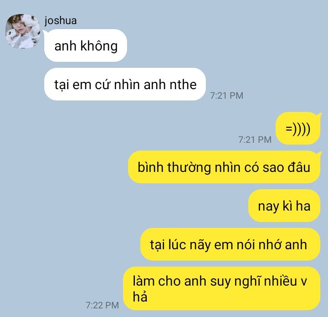Image resolution: width=328 pixels, height=317 pixels.
Task: Select the "tại lúc nãy em nói nhớ anh" bubble
Action: [231, 244]
